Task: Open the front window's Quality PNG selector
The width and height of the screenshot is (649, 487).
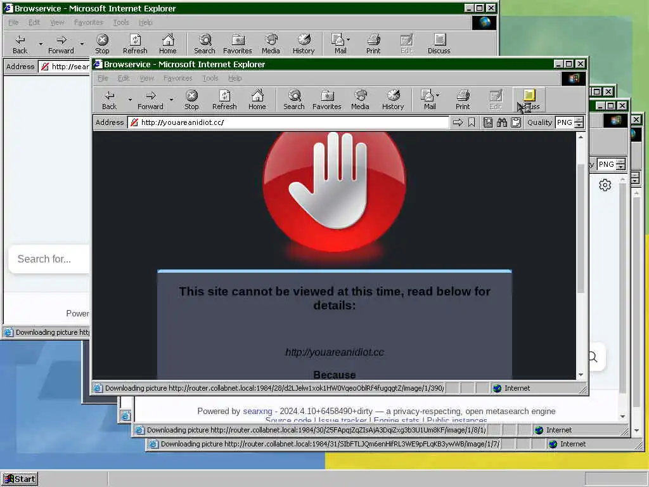Action: coord(570,122)
